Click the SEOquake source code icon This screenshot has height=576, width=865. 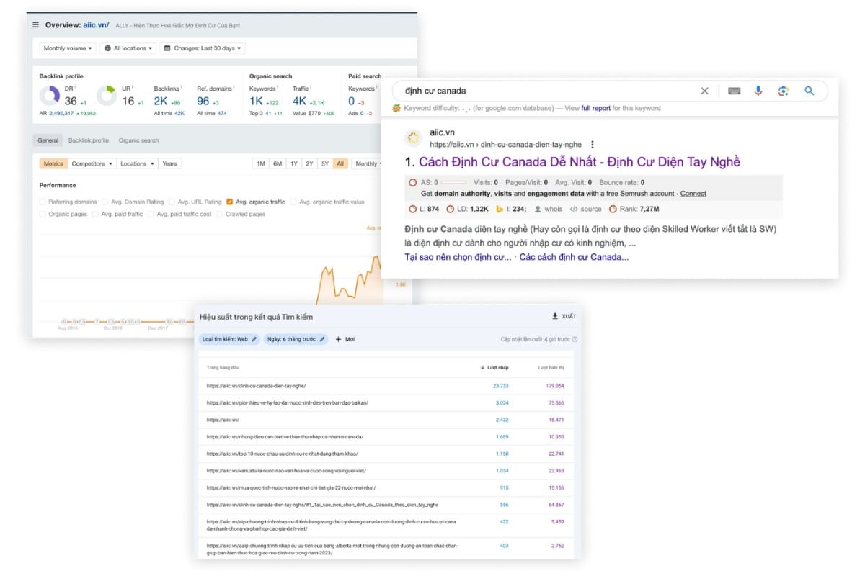coord(574,209)
